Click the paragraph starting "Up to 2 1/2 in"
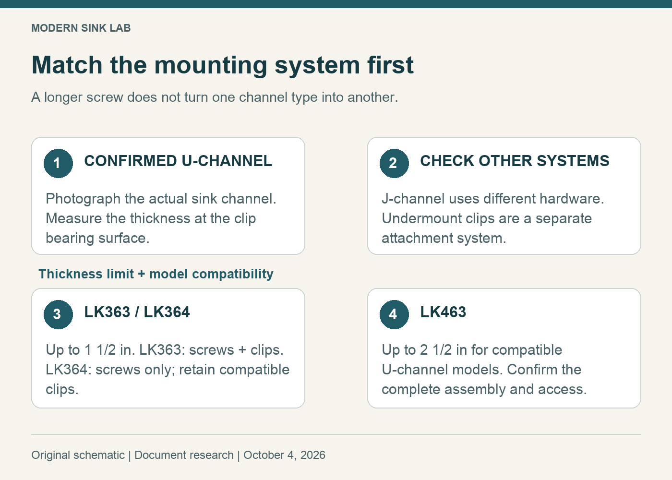The height and width of the screenshot is (480, 672). 484,370
